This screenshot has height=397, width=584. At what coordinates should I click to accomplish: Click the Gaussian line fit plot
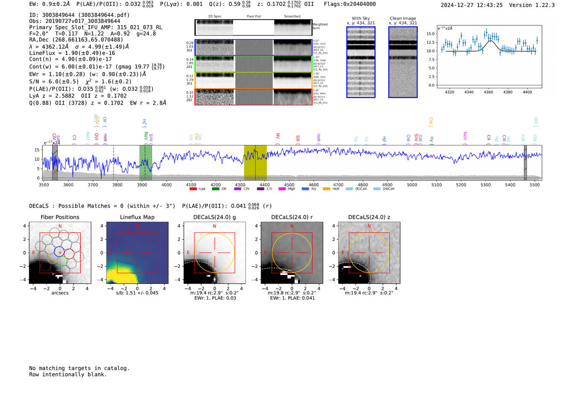489,57
